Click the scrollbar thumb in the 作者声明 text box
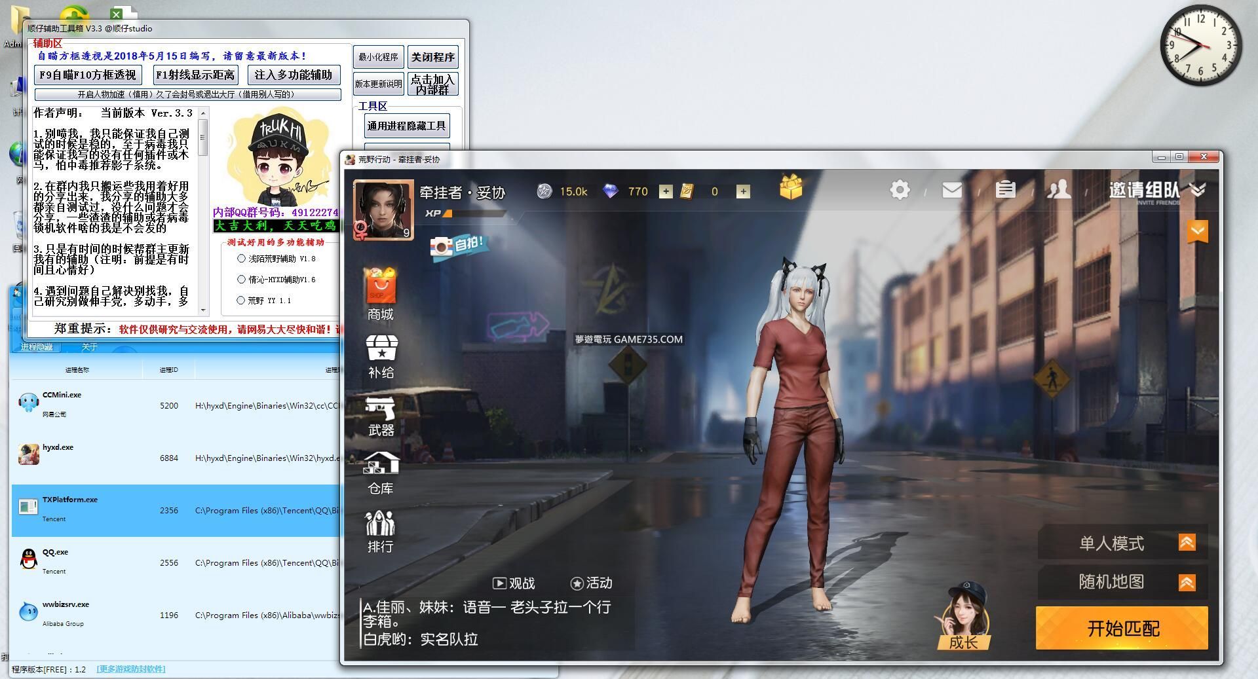The width and height of the screenshot is (1258, 679). pyautogui.click(x=202, y=138)
